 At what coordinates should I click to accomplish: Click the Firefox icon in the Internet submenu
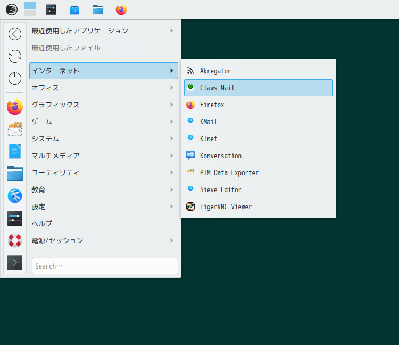tap(190, 105)
